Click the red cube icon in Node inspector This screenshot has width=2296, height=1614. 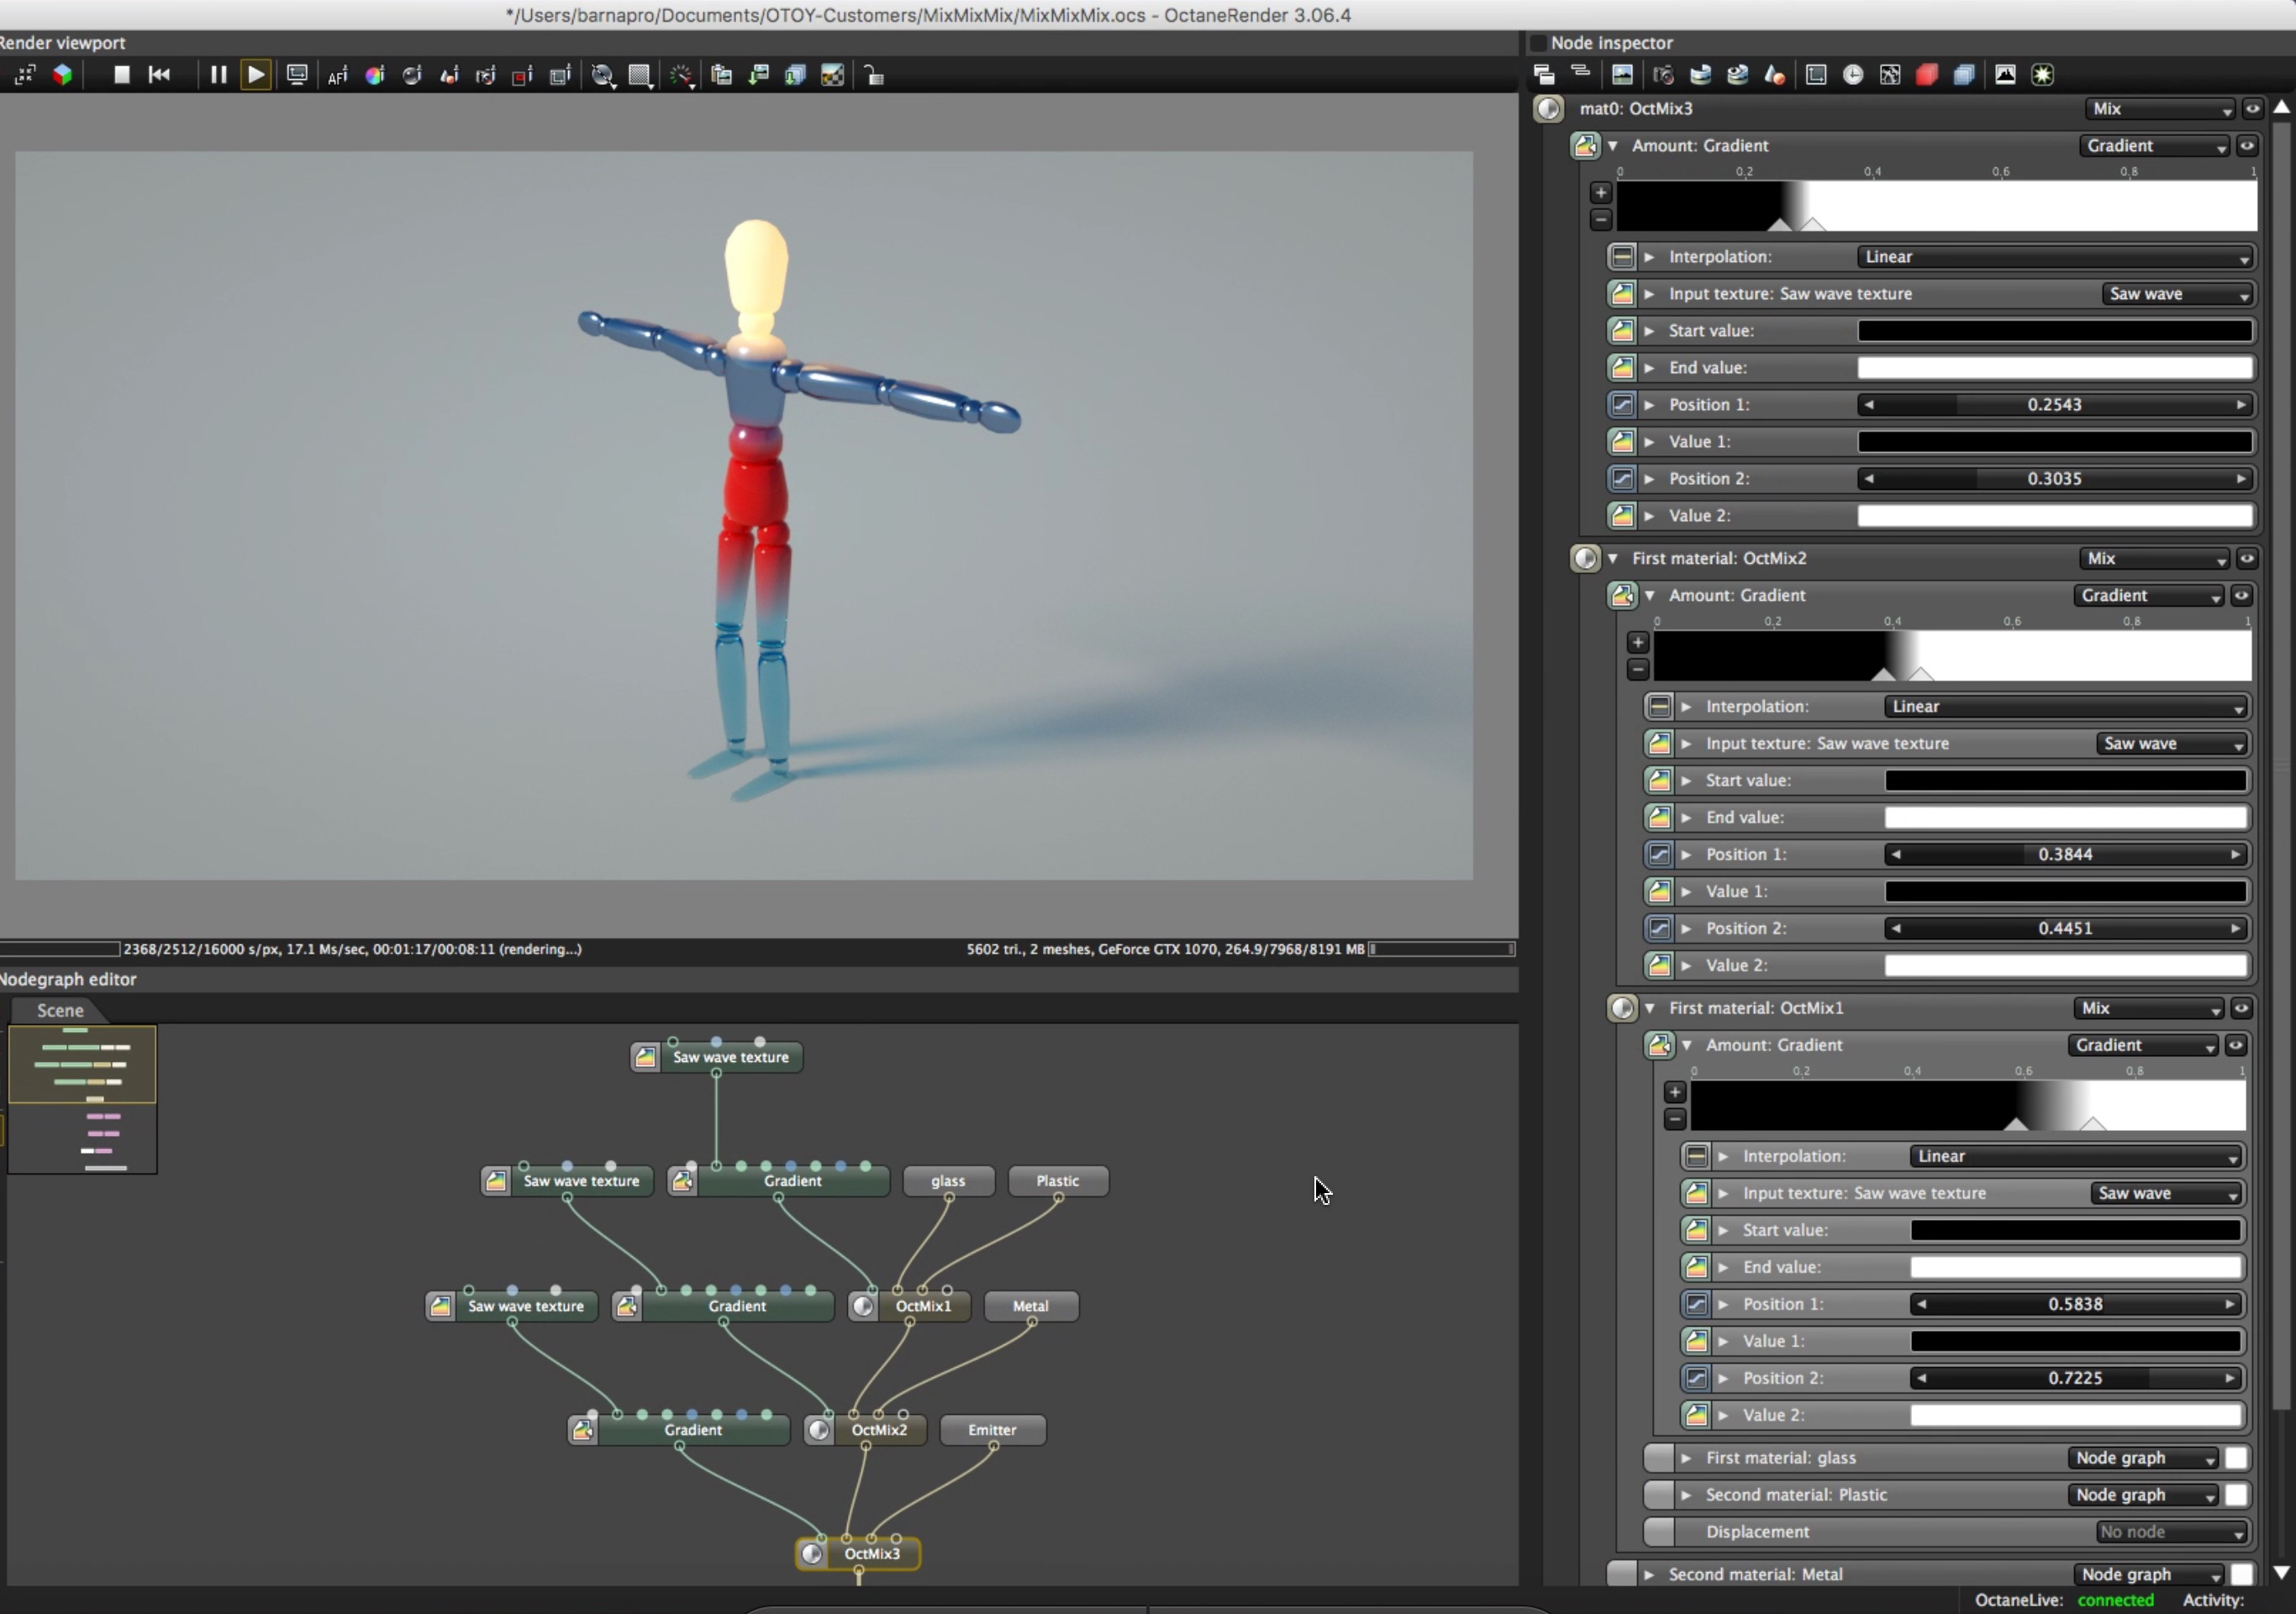[x=1927, y=75]
